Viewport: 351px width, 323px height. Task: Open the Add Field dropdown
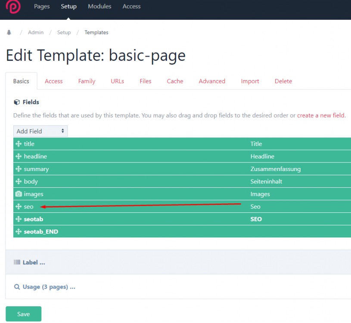click(40, 131)
